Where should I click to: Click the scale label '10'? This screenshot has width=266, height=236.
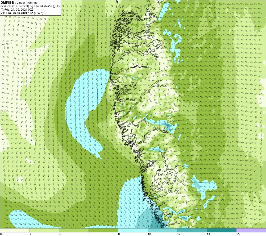pyautogui.click(x=149, y=234)
